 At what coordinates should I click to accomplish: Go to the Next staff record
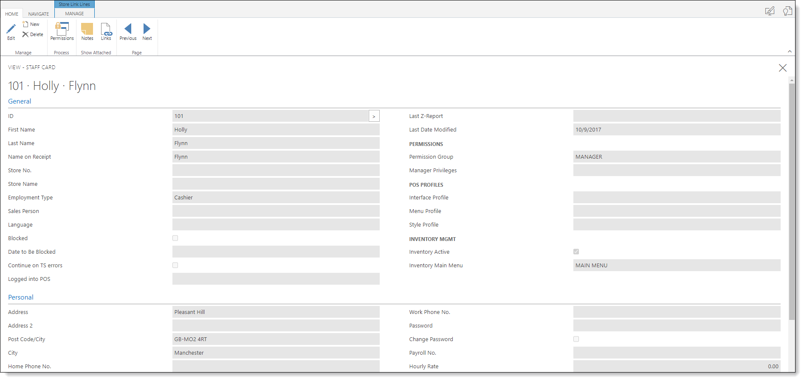pos(147,29)
